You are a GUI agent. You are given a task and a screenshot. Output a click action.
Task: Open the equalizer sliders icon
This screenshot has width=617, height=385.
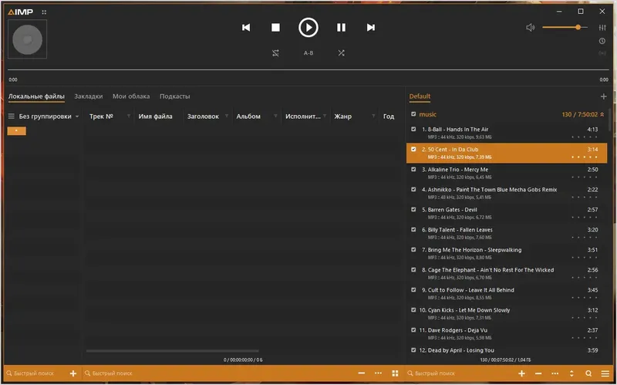[x=602, y=28]
